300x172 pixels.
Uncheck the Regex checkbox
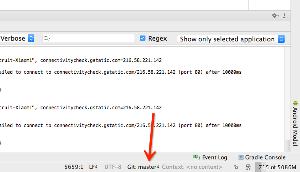pyautogui.click(x=143, y=38)
